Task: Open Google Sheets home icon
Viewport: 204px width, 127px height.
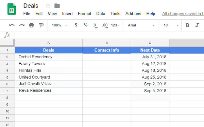Action: click(x=12, y=9)
